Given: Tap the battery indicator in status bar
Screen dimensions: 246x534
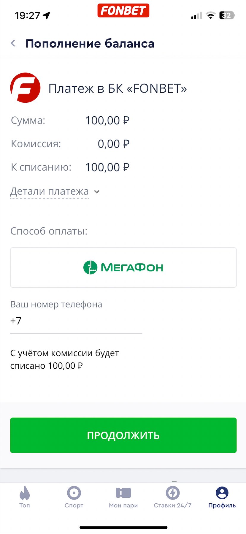Looking at the screenshot, I should (x=227, y=15).
